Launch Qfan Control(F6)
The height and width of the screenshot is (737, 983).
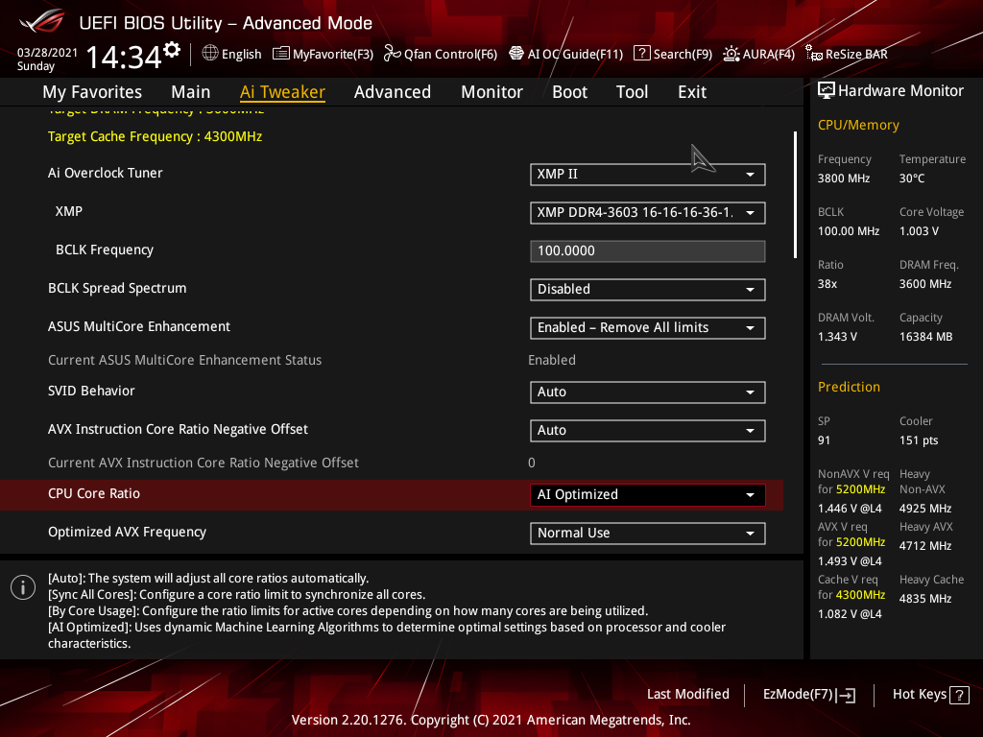coord(441,54)
